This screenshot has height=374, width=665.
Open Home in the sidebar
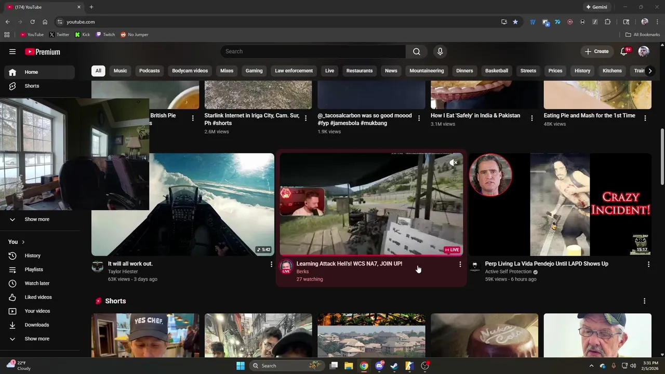click(x=40, y=72)
